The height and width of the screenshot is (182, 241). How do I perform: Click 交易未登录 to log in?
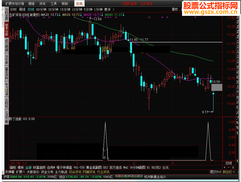coord(129,4)
